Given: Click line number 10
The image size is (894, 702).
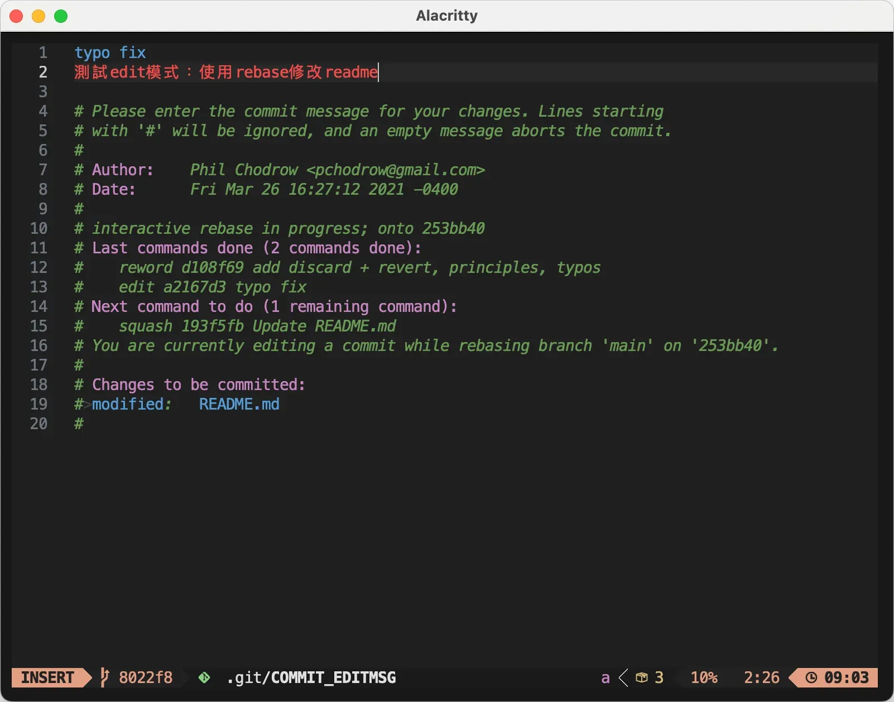Looking at the screenshot, I should [x=39, y=228].
